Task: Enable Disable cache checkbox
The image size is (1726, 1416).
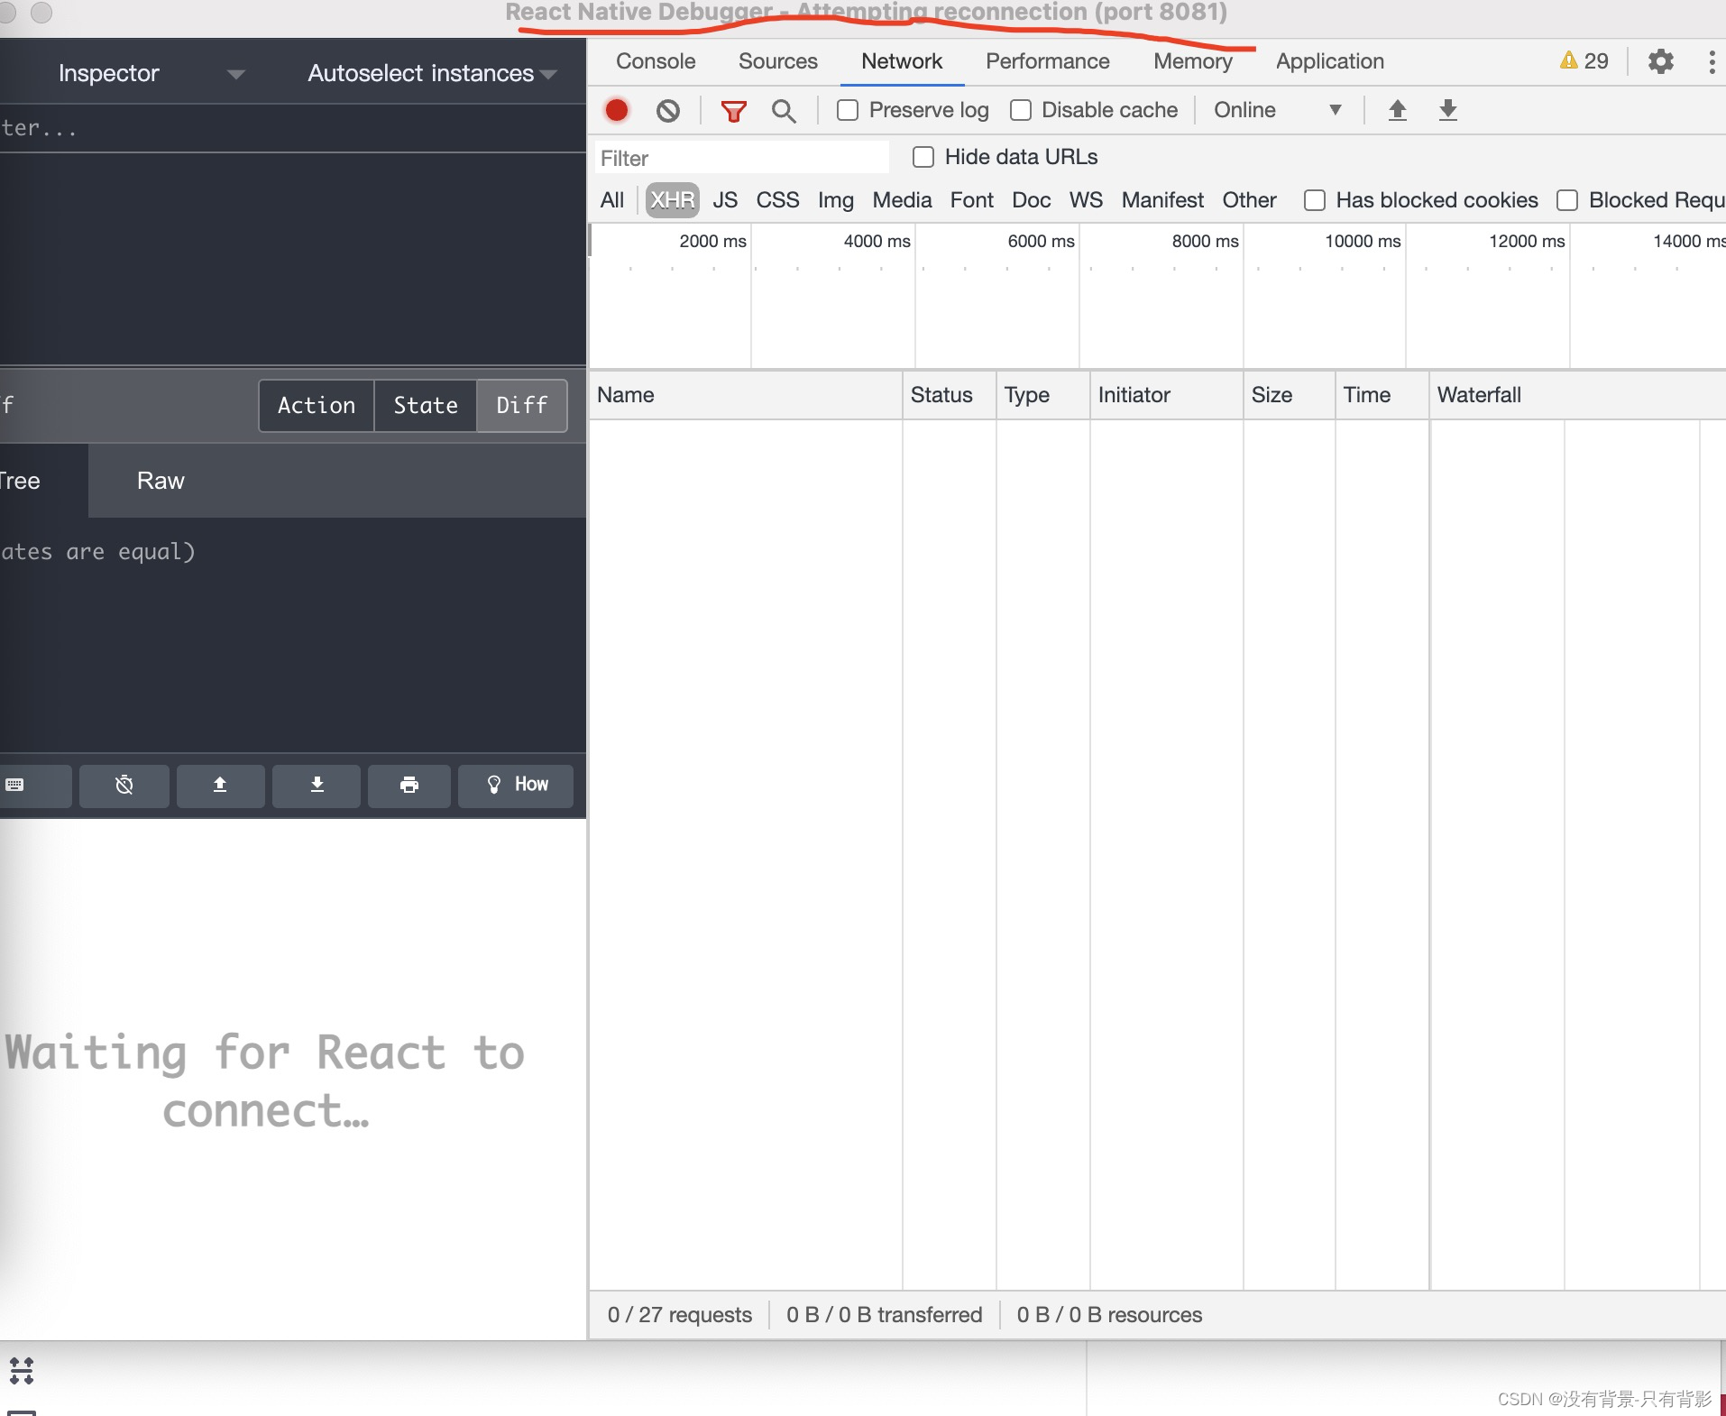Action: [1021, 110]
